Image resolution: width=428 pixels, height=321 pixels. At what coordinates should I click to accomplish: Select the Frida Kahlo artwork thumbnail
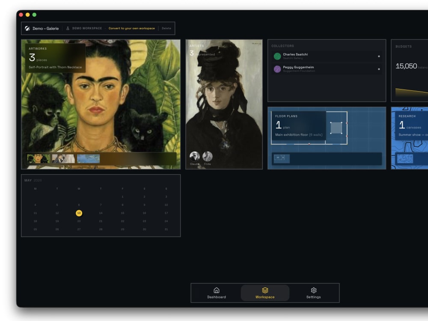39,159
